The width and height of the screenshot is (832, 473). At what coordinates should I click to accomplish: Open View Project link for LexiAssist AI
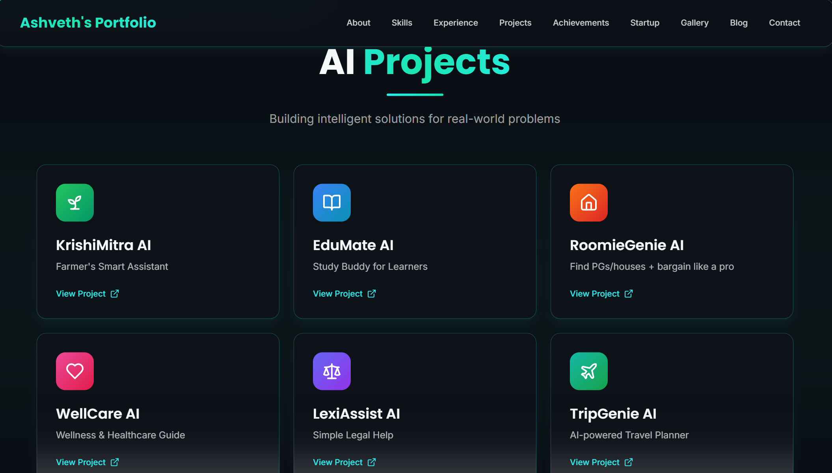pos(338,462)
